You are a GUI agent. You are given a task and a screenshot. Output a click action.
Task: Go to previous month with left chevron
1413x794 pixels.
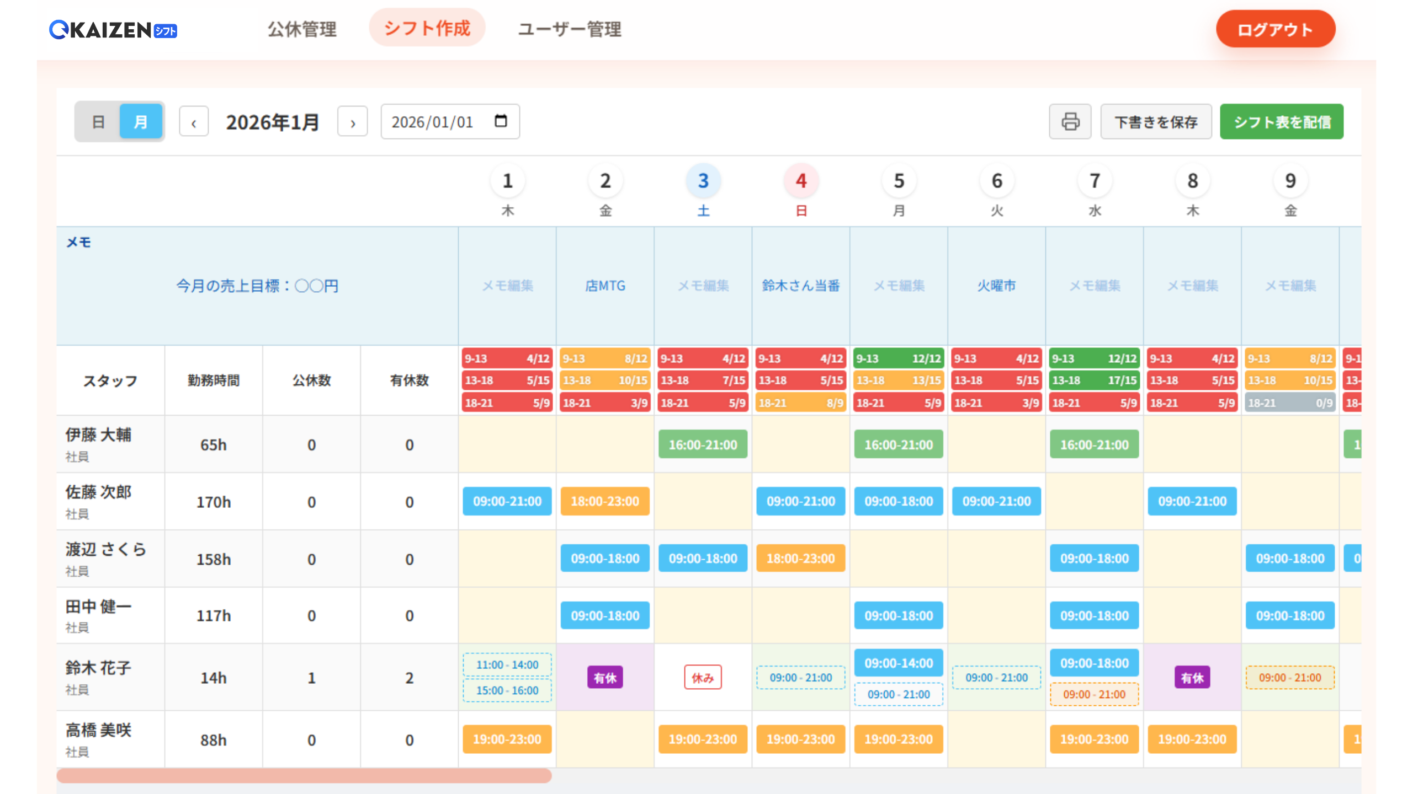point(194,122)
